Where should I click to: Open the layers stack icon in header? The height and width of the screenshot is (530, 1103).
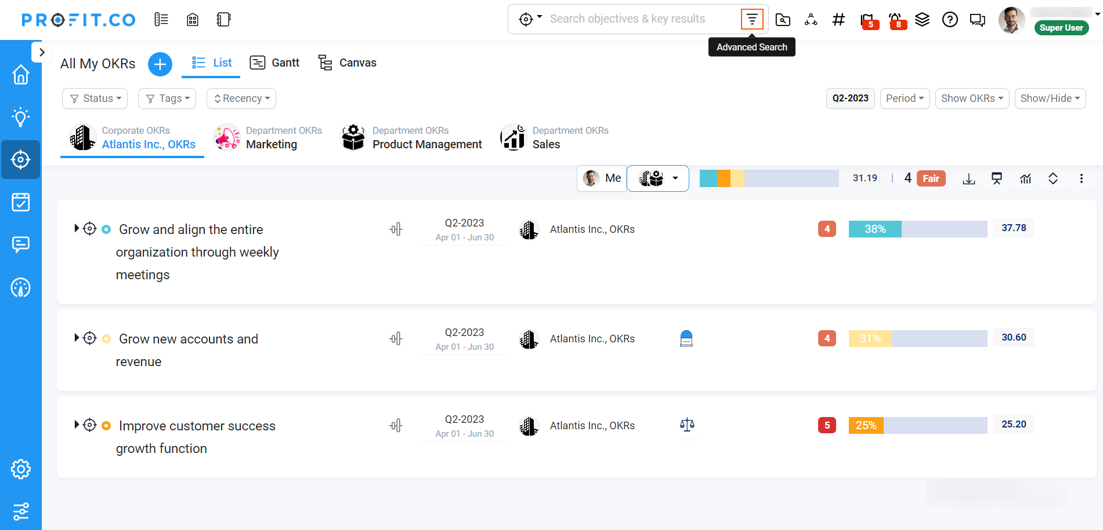coord(922,20)
